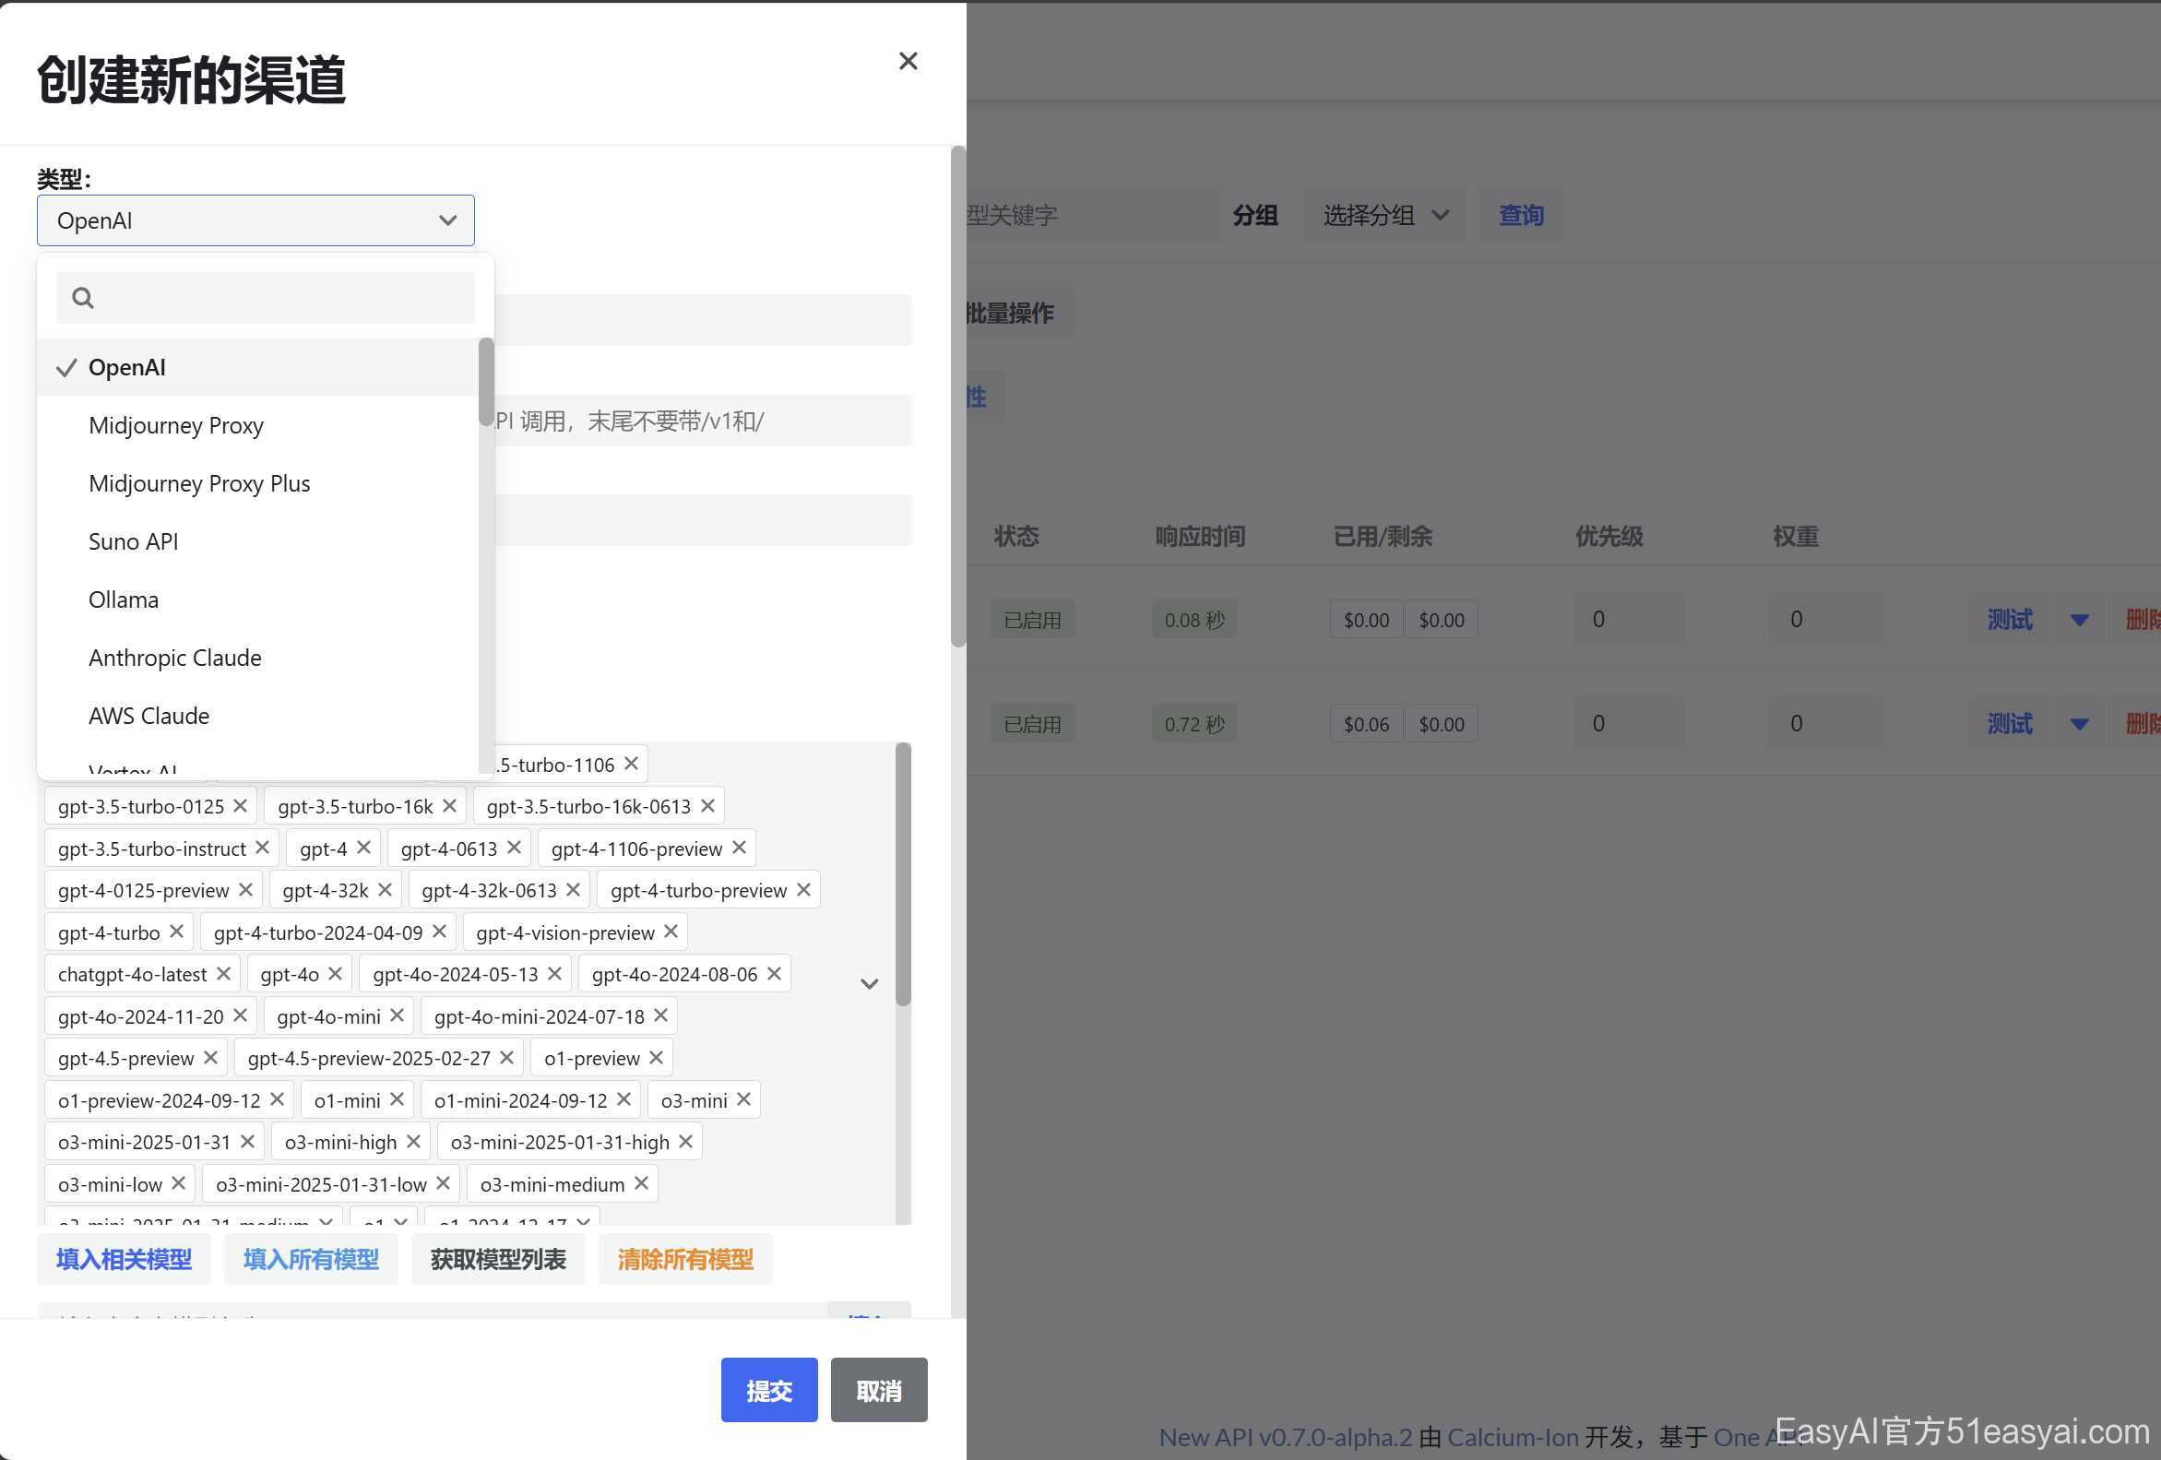Click 测试 in the 0.72 秒 row
The width and height of the screenshot is (2161, 1460).
pyautogui.click(x=2011, y=723)
